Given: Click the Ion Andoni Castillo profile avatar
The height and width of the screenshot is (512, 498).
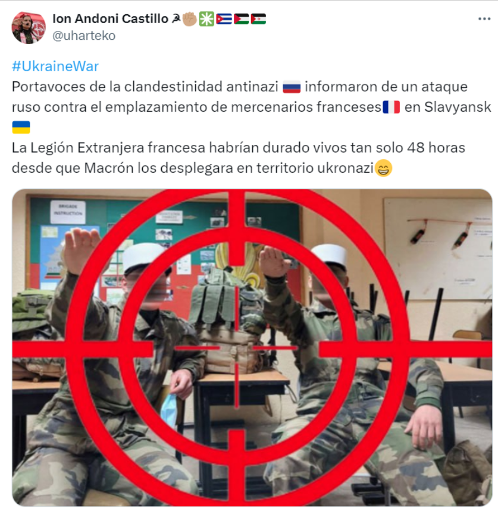Looking at the screenshot, I should pyautogui.click(x=29, y=28).
